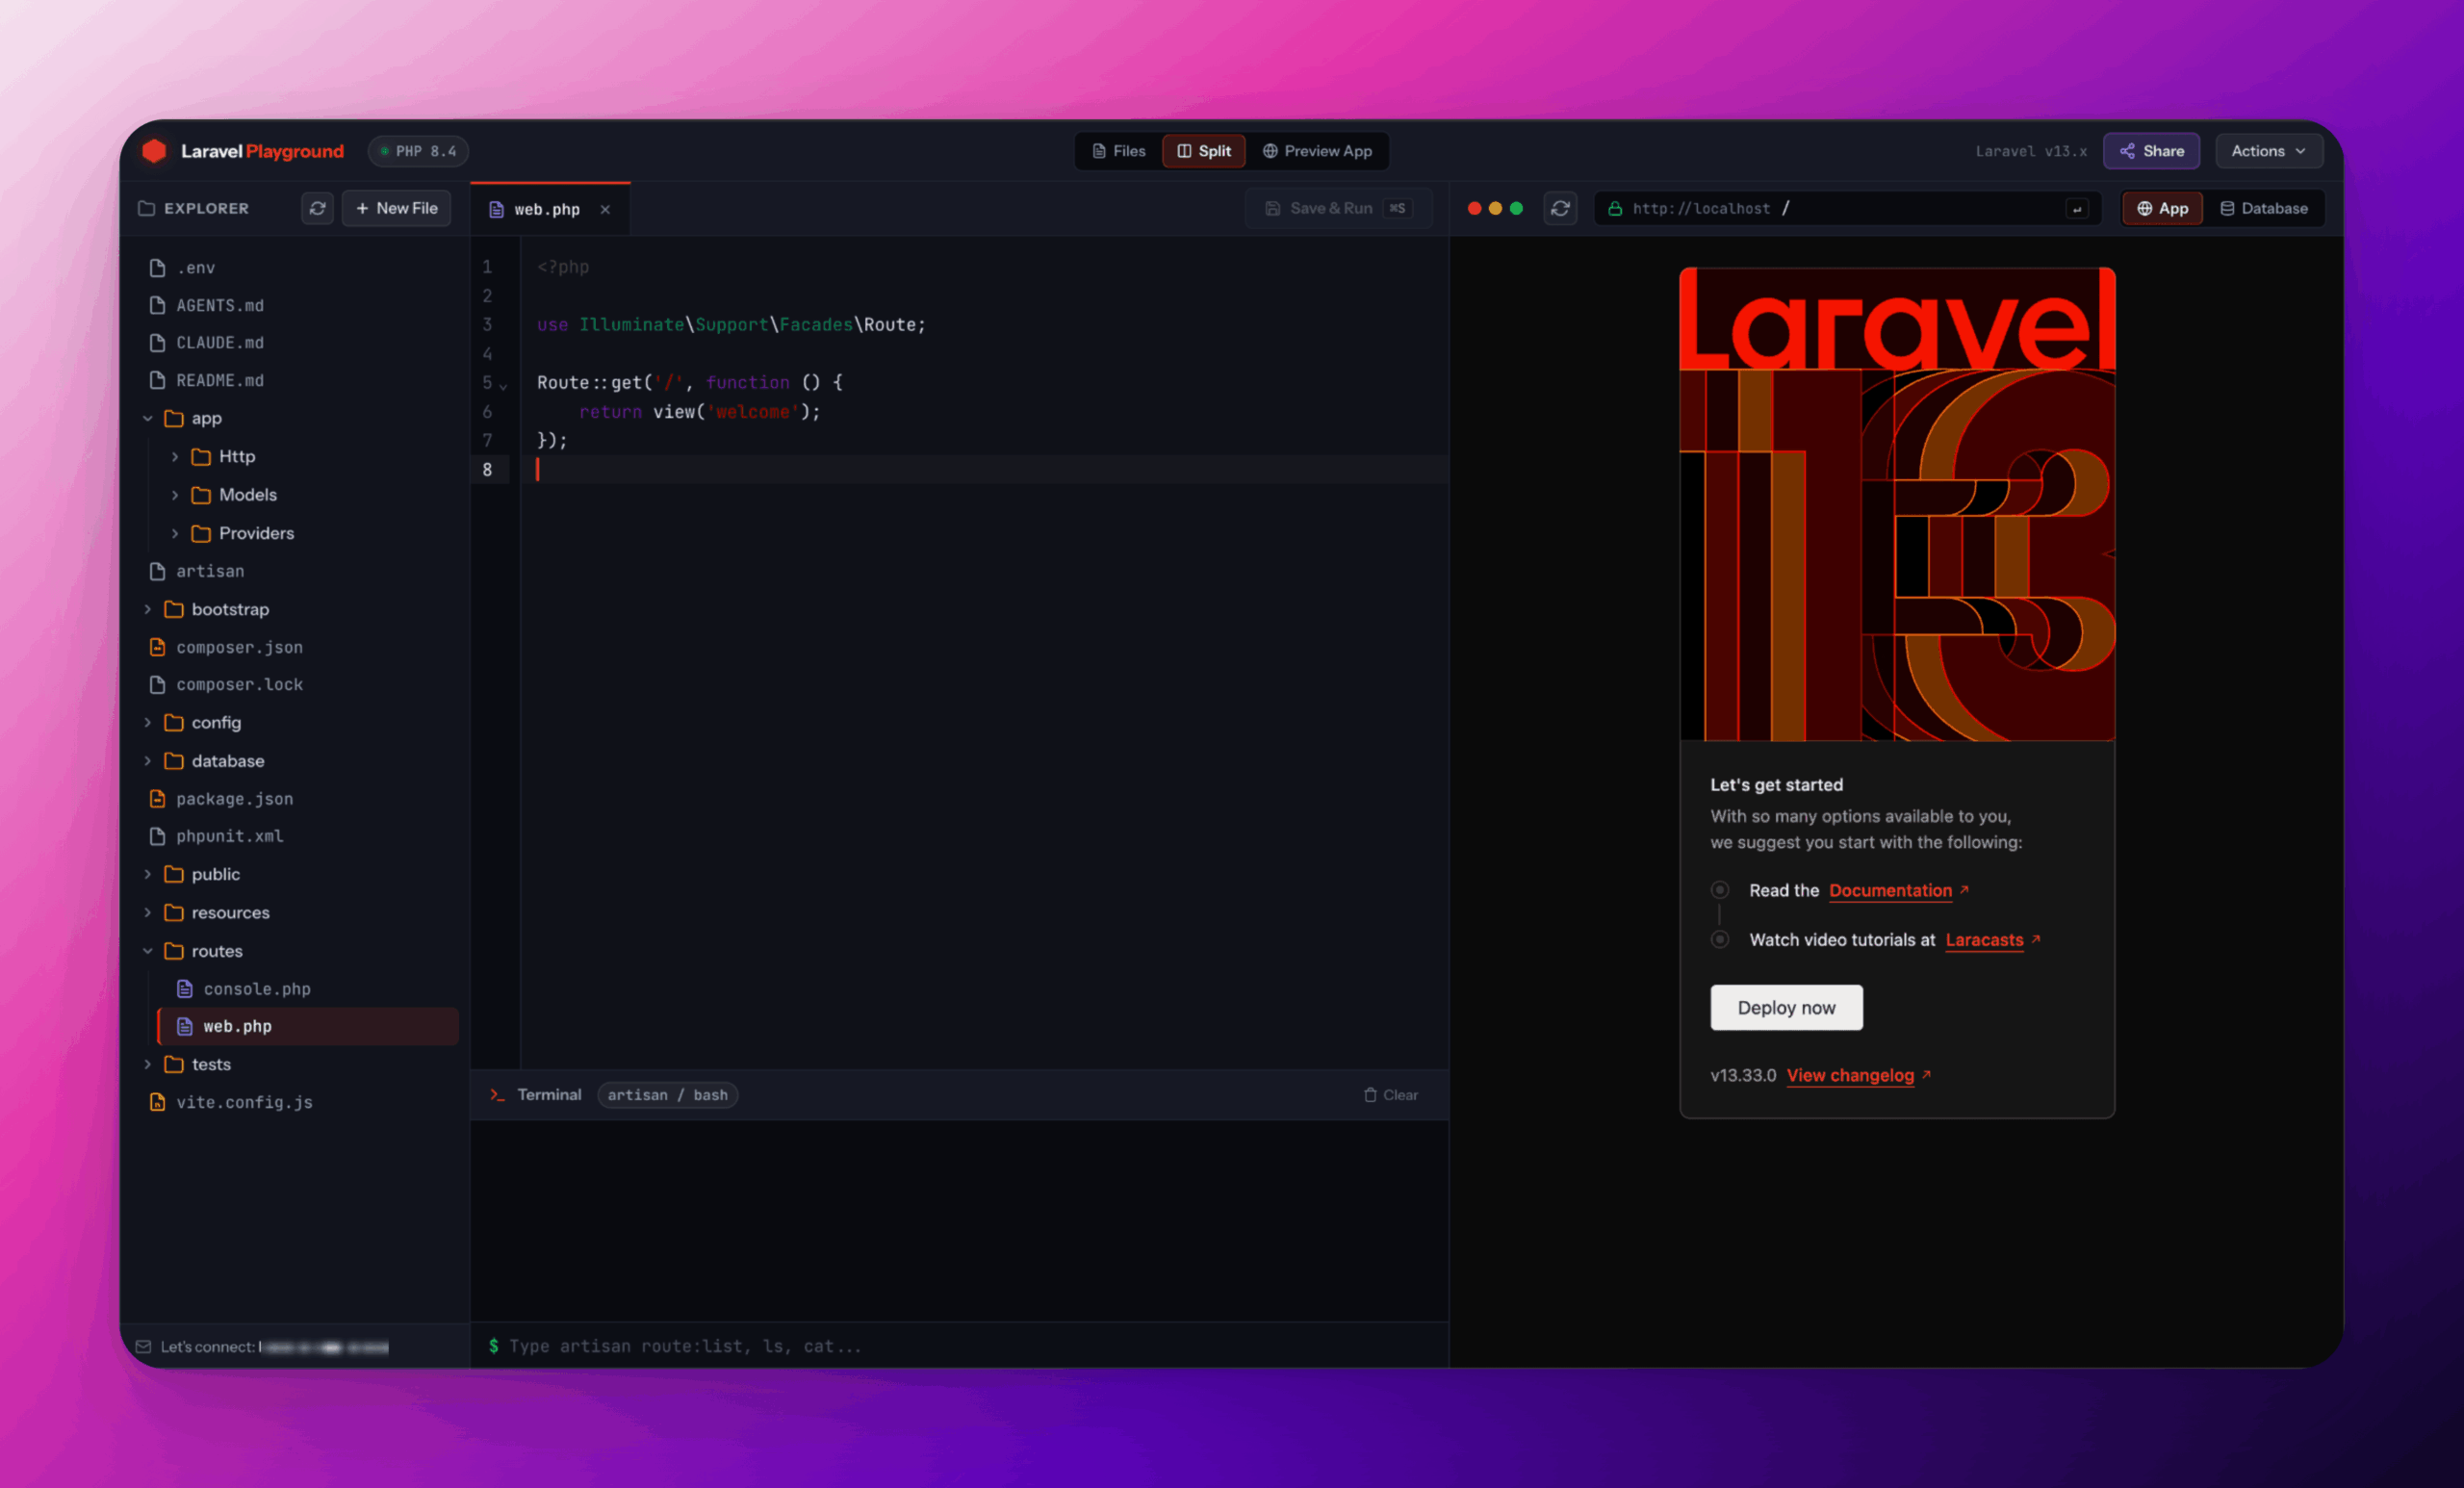The height and width of the screenshot is (1488, 2464).
Task: Expand the resources folder
Action: (147, 912)
